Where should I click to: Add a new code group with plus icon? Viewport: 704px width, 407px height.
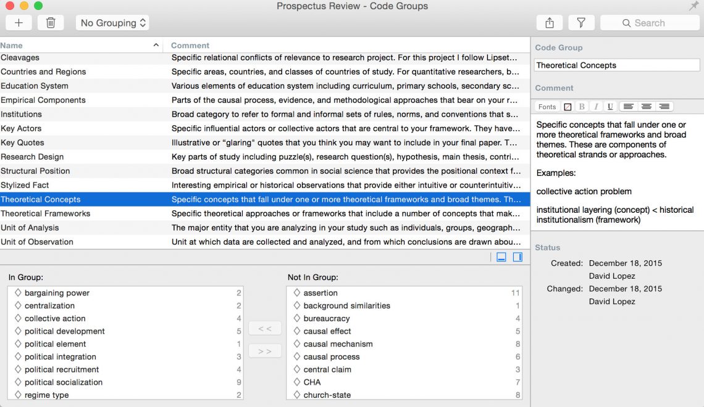19,23
